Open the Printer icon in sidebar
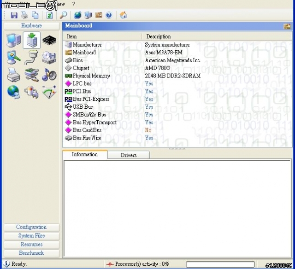Screen dimensions: 295x269 (14, 75)
